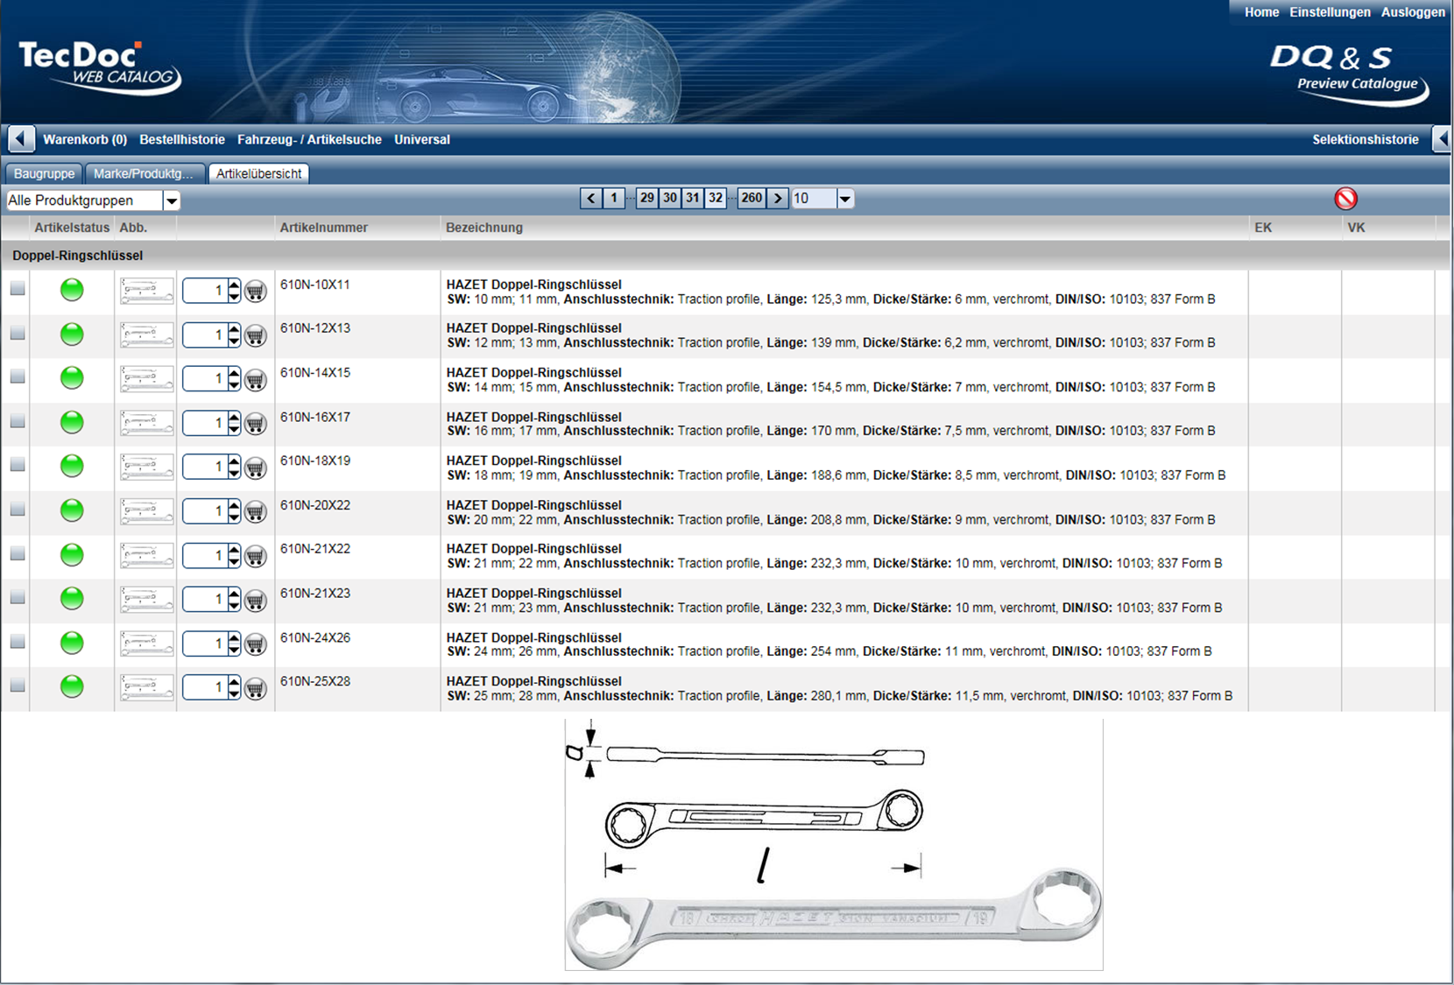Open Selektionshistorie panel label
The image size is (1454, 985).
[x=1365, y=139]
